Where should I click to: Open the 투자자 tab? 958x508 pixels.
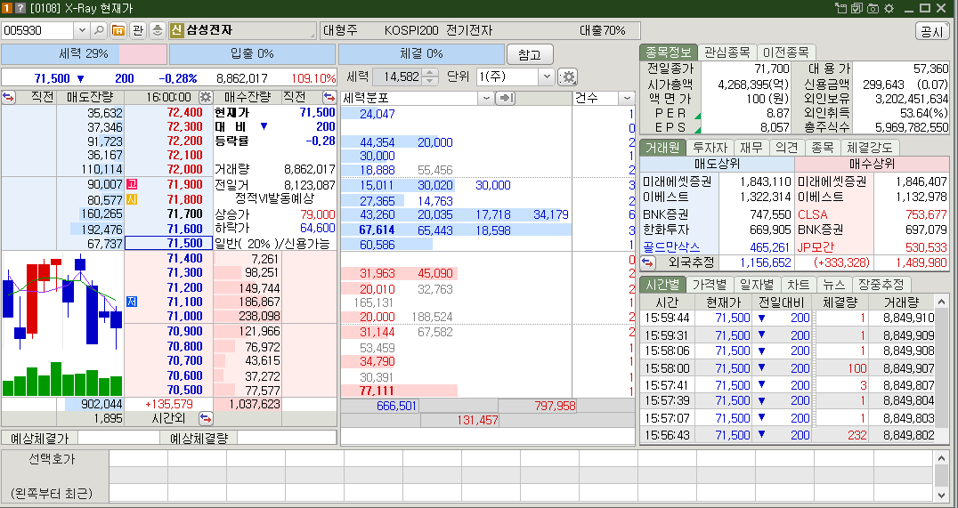point(710,148)
